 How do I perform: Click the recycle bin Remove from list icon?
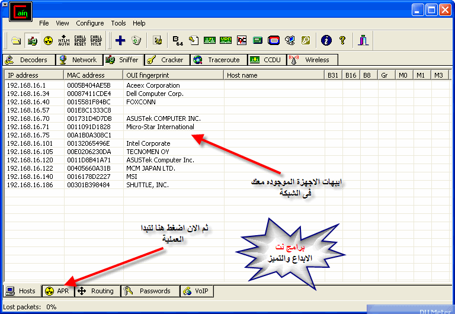pos(136,40)
